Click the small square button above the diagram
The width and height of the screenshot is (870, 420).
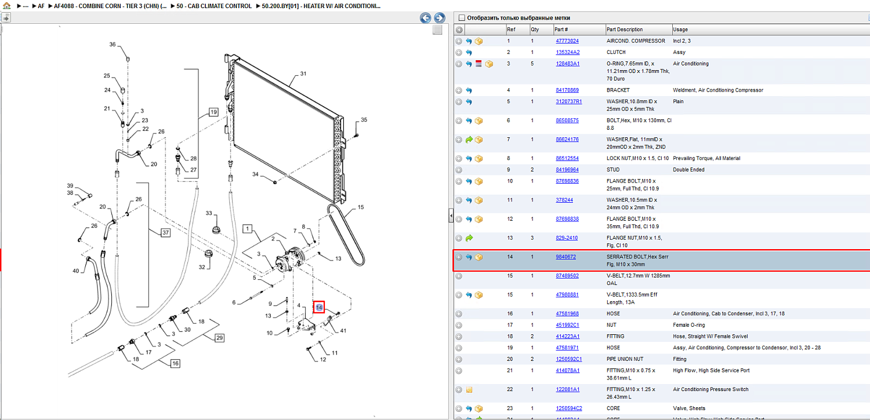pos(437,30)
